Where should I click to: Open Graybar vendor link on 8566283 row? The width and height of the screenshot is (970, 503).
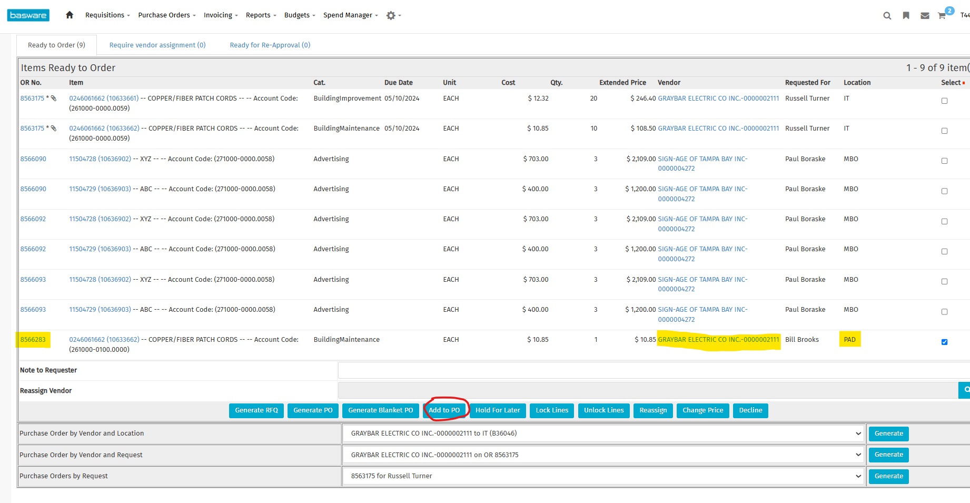(718, 340)
